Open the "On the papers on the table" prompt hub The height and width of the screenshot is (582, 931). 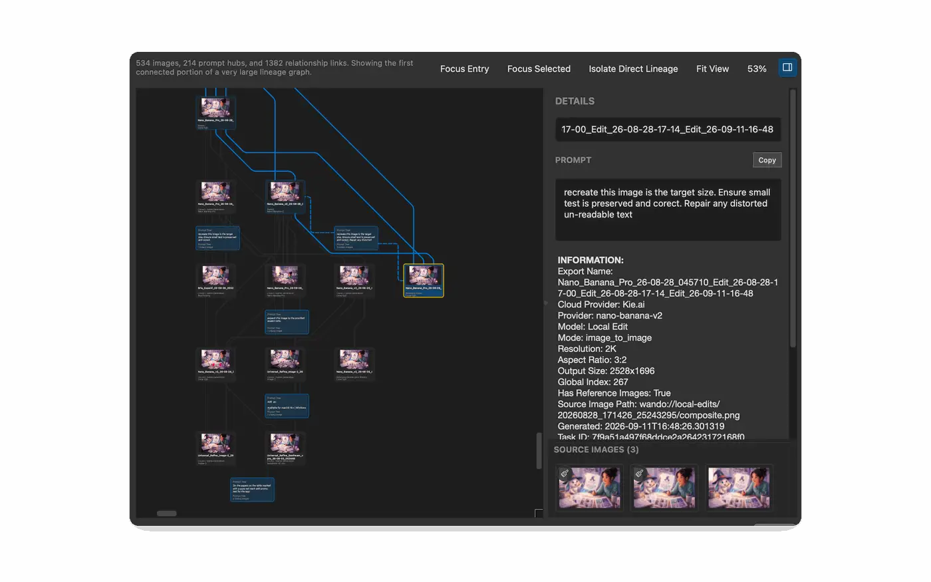pos(252,490)
